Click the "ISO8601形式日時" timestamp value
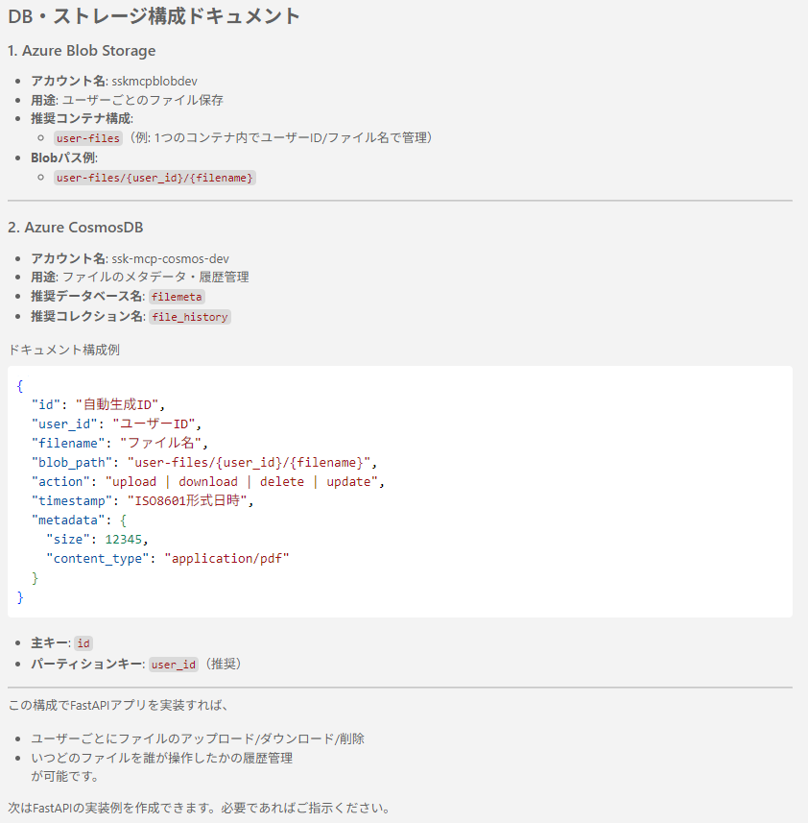The image size is (808, 823). (182, 500)
